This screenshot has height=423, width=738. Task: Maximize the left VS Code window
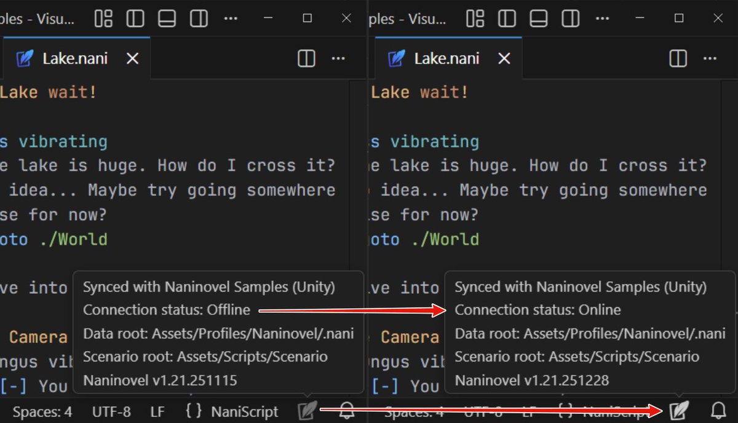[307, 18]
